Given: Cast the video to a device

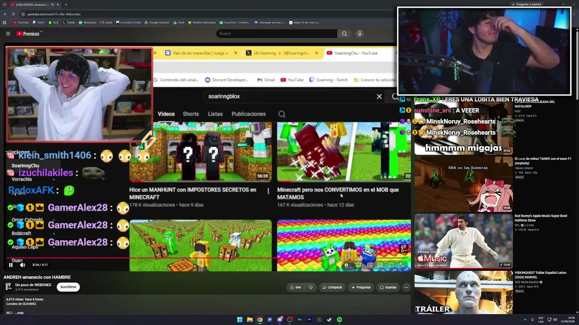Looking at the screenshot, I should click(x=391, y=265).
